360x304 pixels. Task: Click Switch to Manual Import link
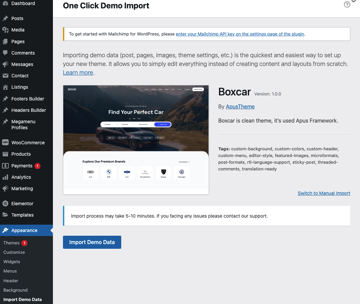coord(324,193)
